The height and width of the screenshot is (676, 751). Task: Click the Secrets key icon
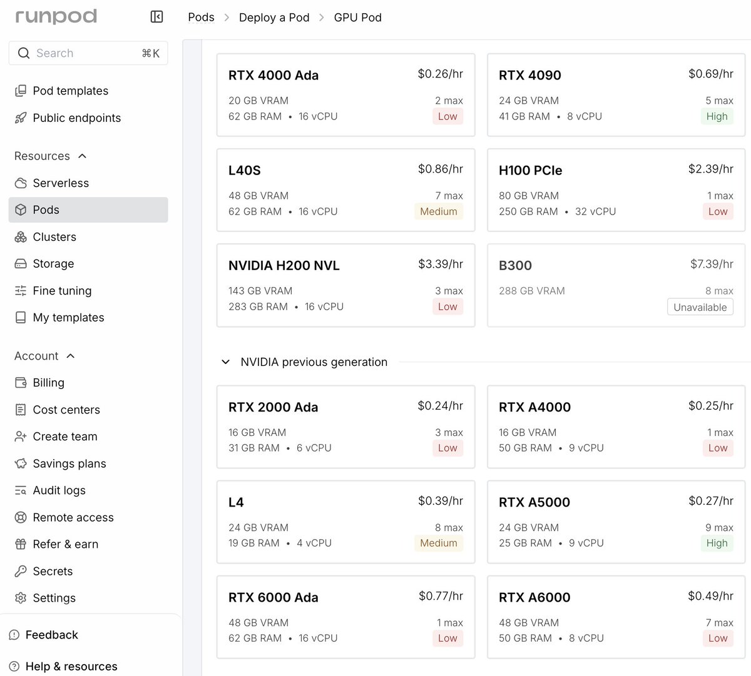[21, 571]
